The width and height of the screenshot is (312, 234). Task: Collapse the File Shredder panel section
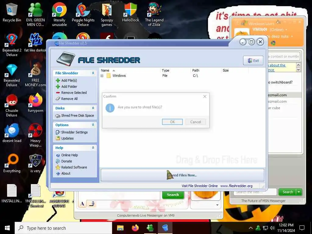pyautogui.click(x=93, y=73)
